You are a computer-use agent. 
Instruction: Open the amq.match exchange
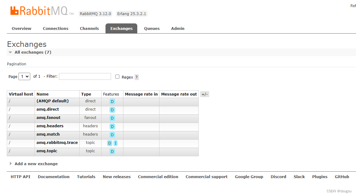click(48, 134)
